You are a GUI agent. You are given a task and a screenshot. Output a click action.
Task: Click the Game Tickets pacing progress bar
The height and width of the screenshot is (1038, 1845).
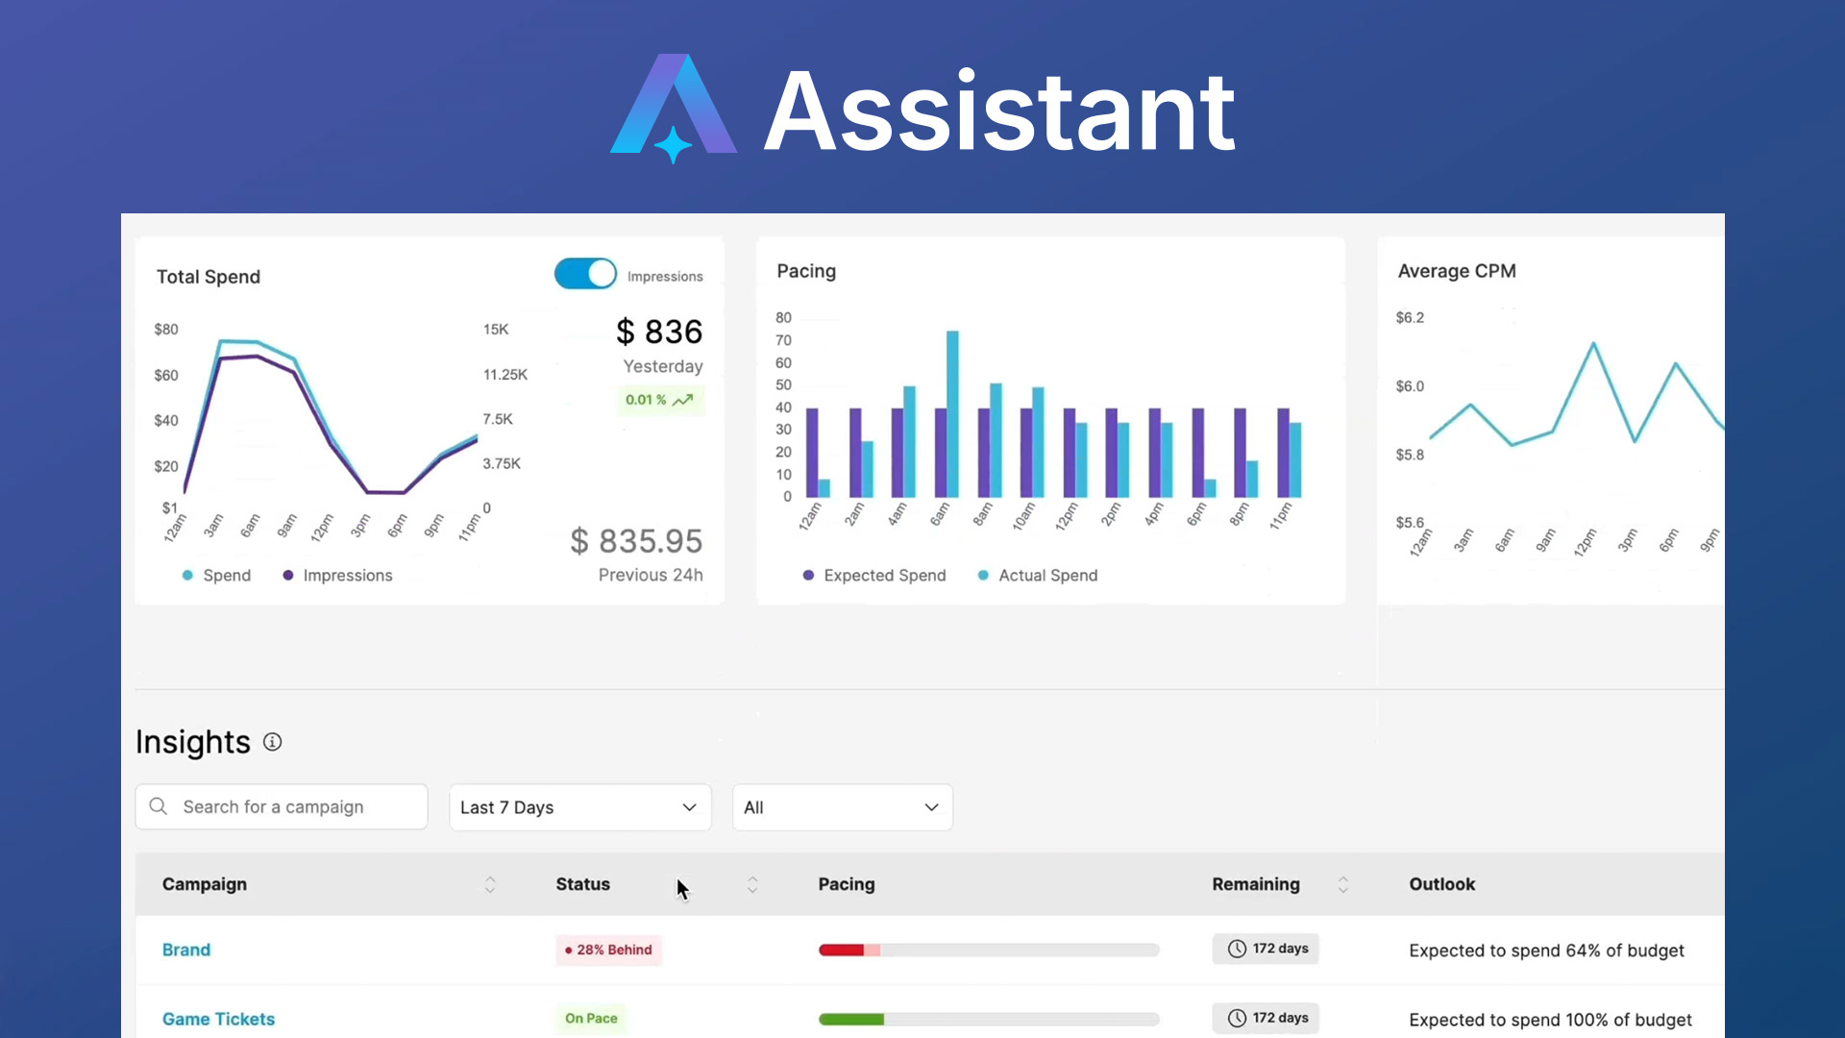[988, 1019]
